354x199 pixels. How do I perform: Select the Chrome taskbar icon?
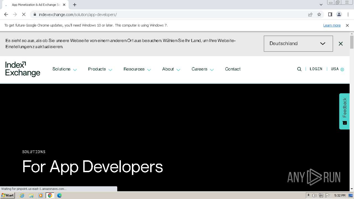[50, 195]
